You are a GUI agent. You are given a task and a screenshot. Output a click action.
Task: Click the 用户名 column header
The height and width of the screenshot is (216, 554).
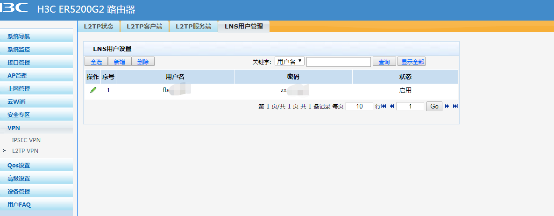[x=175, y=77]
